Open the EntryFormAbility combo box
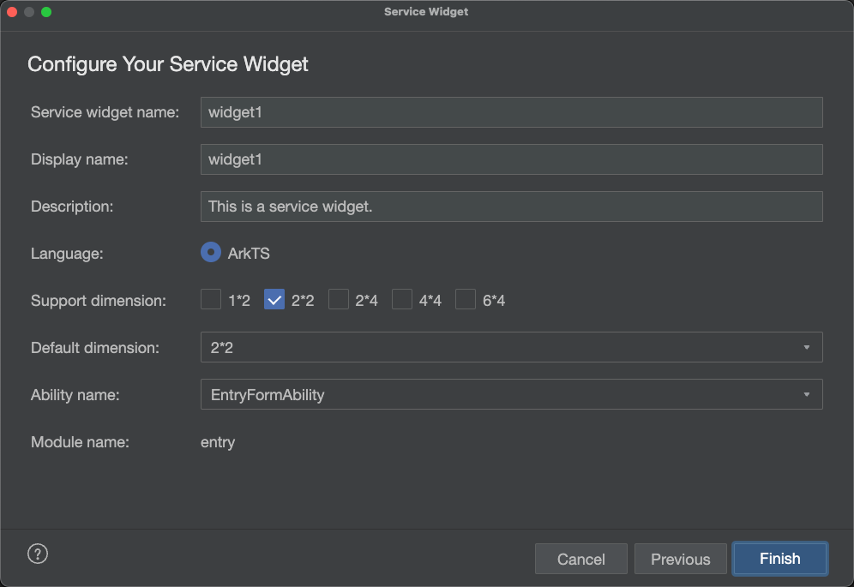The width and height of the screenshot is (854, 587). coord(511,394)
